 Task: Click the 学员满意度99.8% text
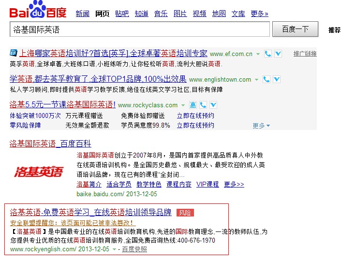tap(146, 125)
